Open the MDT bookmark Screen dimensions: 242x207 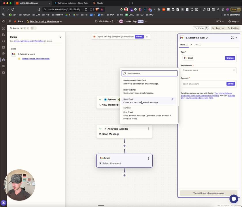(x=13, y=15)
